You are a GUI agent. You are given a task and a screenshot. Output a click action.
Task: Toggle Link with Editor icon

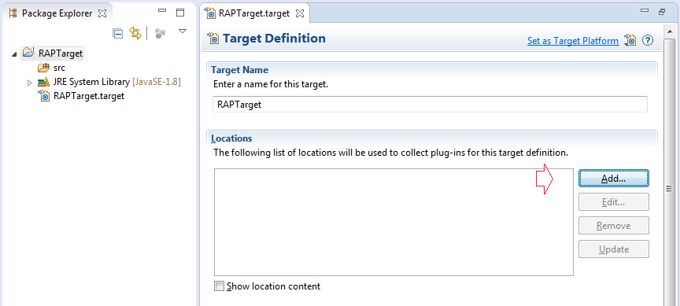coord(135,33)
